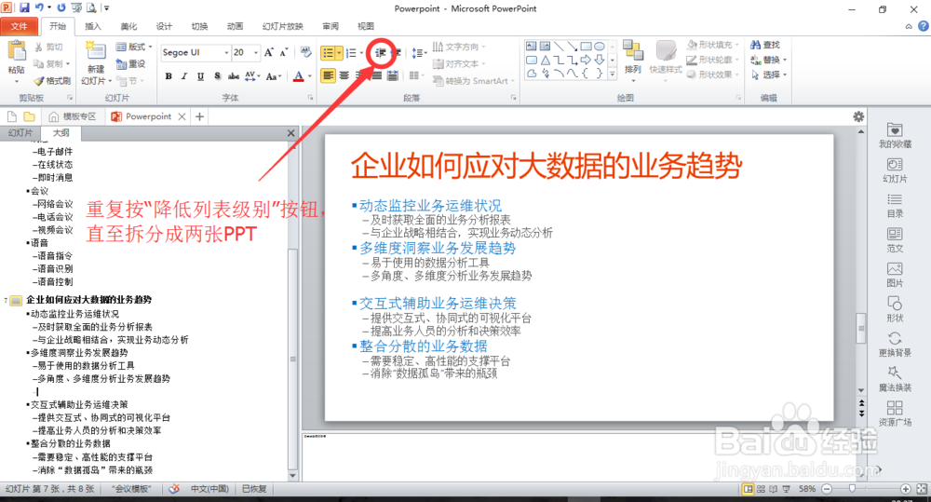Select the oval shape in shapes gallery
931x502 pixels.
pos(600,47)
